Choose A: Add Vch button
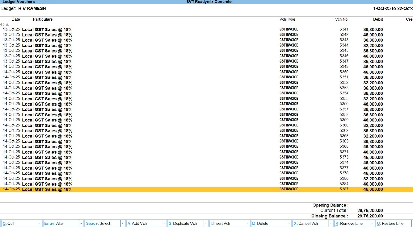 click(137, 223)
